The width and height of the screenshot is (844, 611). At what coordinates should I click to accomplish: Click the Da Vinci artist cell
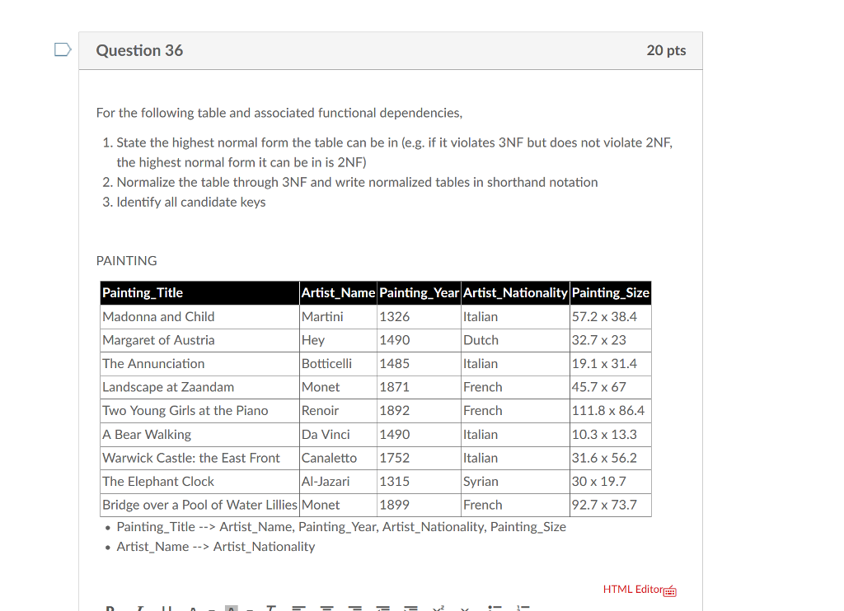338,435
